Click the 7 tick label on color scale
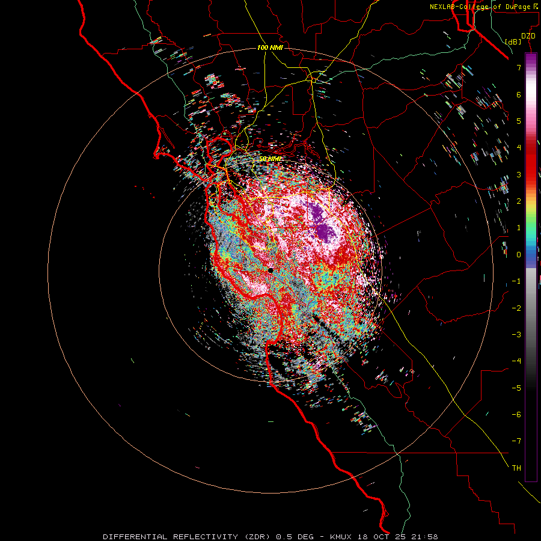Viewport: 541px width, 541px height. click(x=519, y=67)
